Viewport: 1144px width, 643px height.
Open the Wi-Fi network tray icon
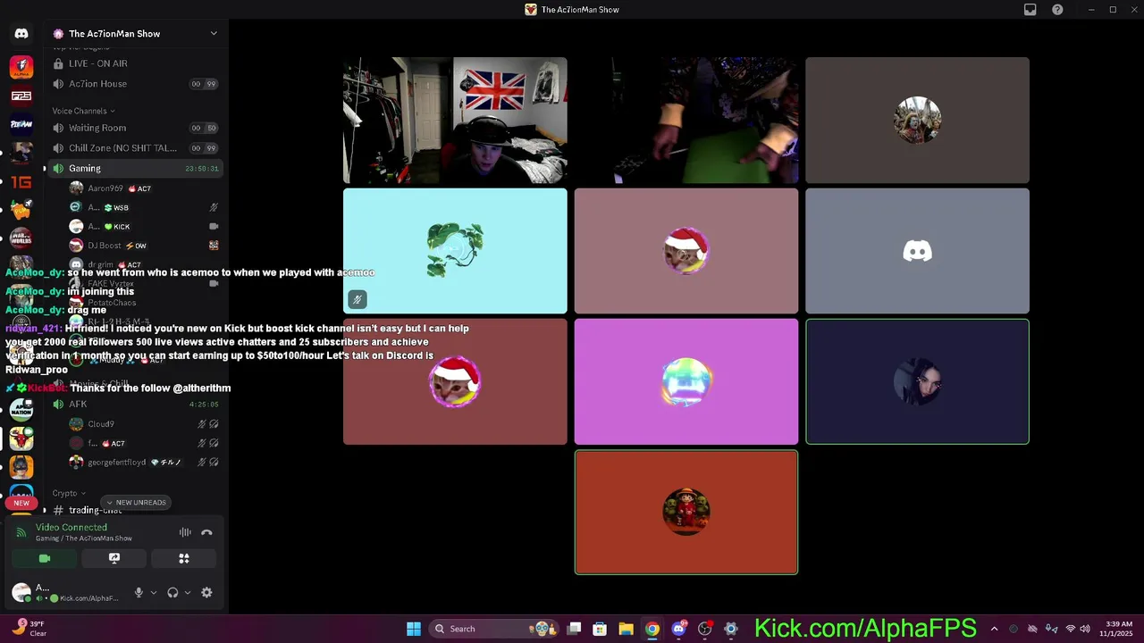[1071, 629]
